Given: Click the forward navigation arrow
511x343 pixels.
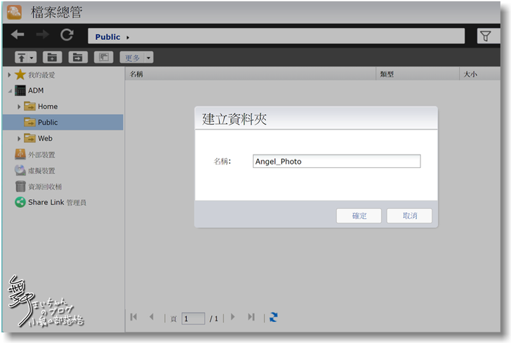Looking at the screenshot, I should tap(42, 35).
